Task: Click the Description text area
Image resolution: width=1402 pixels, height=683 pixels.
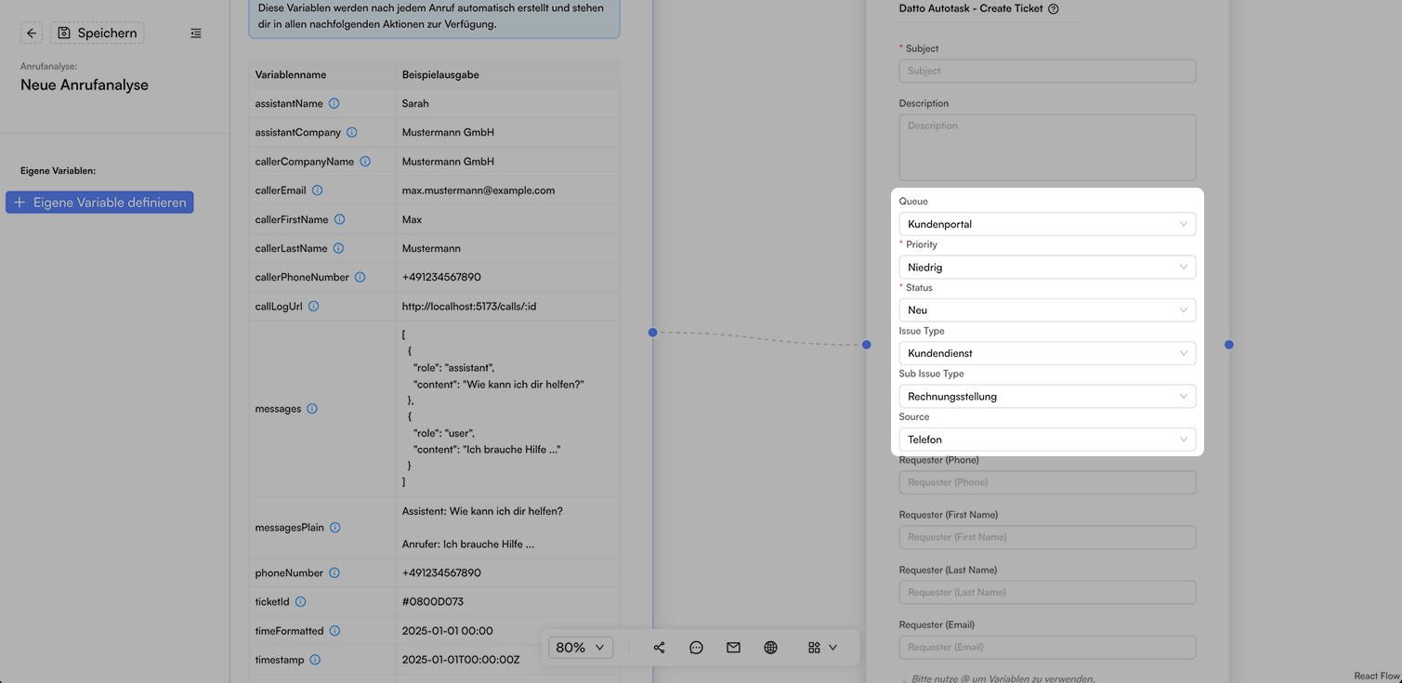Action: click(1047, 147)
